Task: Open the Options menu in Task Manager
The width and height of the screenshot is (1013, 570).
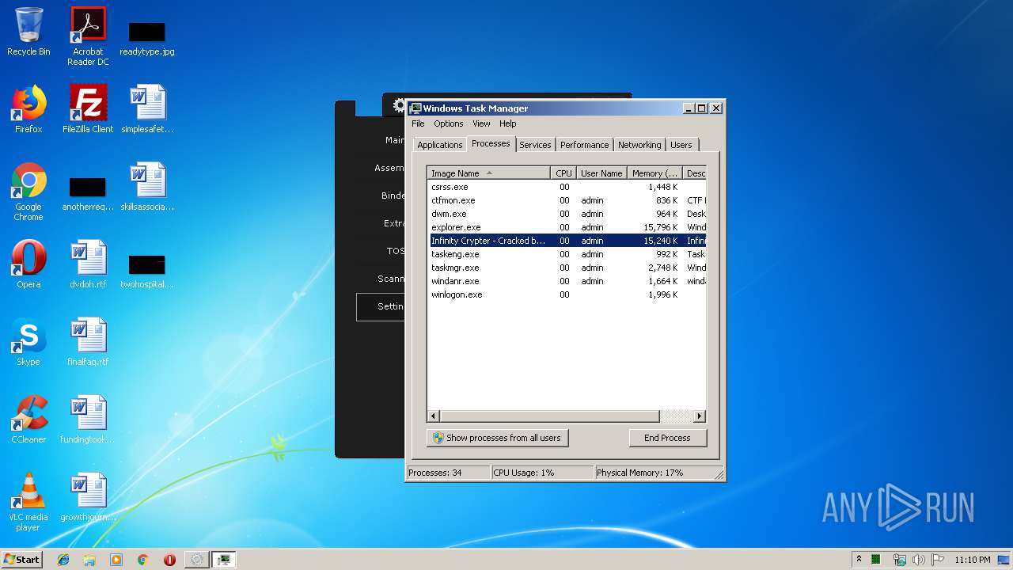Action: [448, 123]
